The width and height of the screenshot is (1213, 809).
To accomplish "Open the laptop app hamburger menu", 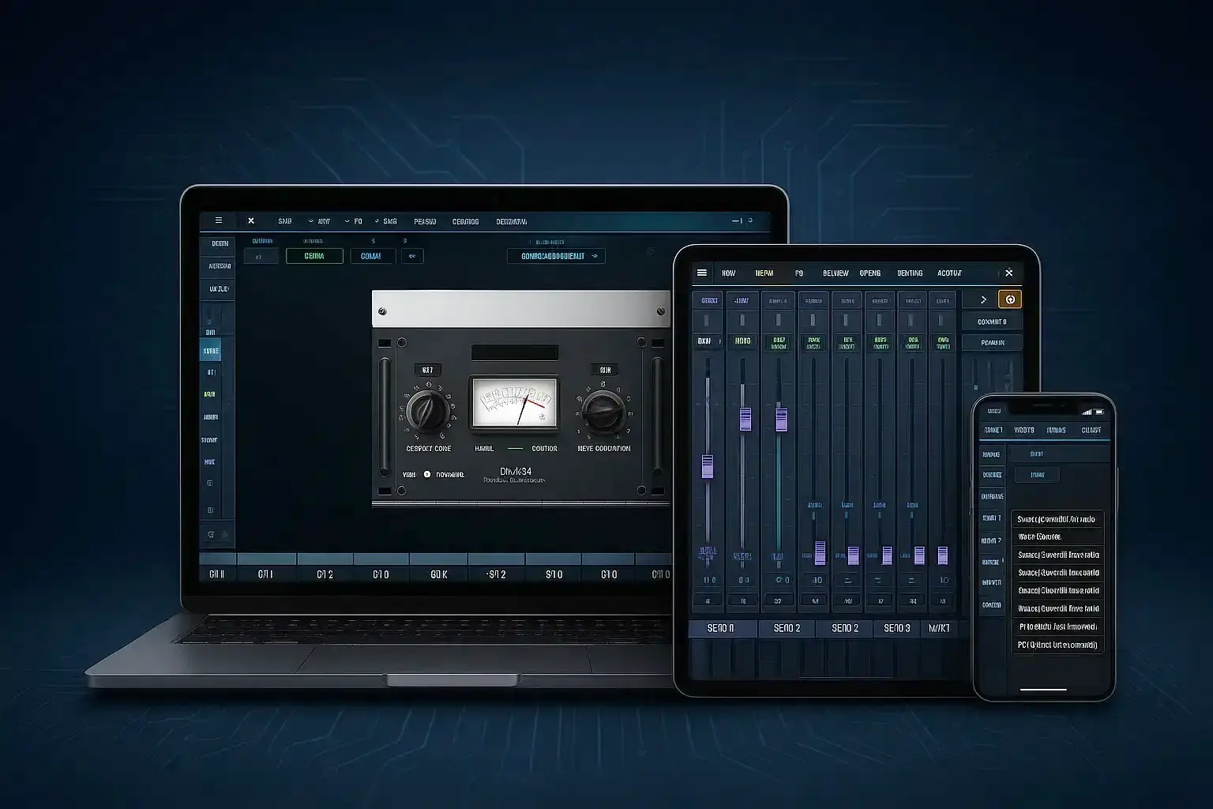I will [219, 221].
